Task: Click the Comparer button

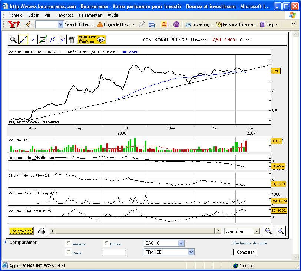Action: coord(245,252)
